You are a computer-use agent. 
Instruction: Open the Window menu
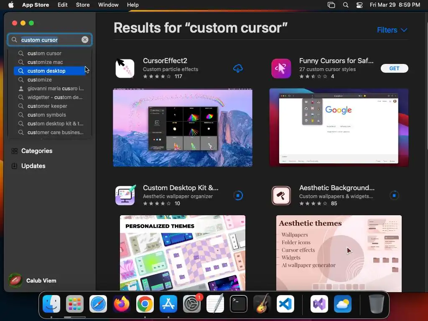[x=108, y=5]
